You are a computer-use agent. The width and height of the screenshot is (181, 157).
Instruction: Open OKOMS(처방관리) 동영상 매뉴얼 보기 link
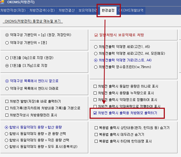[33, 21]
